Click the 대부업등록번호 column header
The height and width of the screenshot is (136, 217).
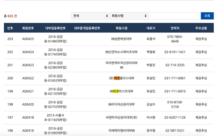[55, 28]
